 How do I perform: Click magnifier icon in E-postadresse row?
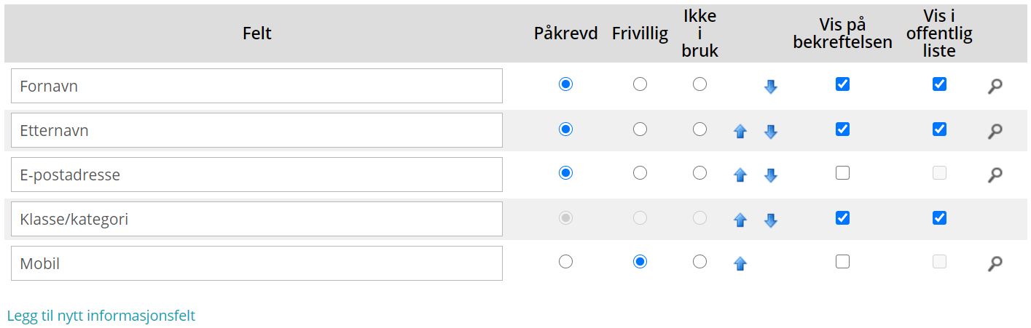click(995, 175)
